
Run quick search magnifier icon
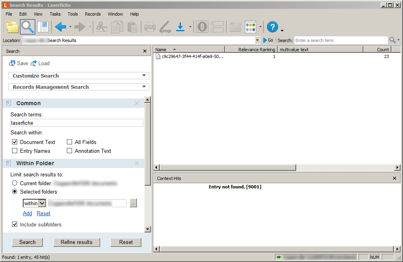coord(392,40)
